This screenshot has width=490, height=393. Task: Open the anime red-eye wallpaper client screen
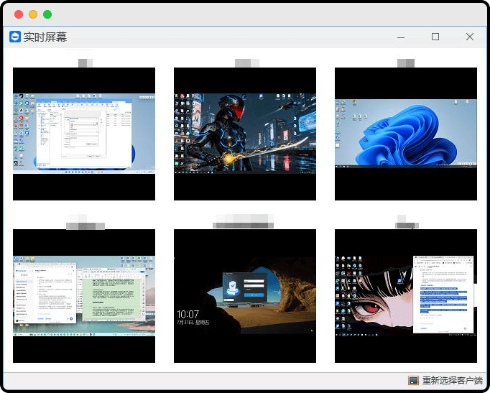coord(406,296)
